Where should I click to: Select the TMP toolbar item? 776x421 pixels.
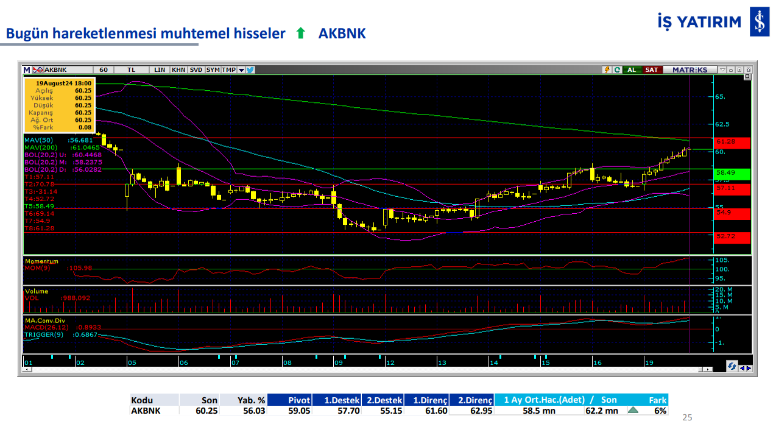(x=228, y=70)
